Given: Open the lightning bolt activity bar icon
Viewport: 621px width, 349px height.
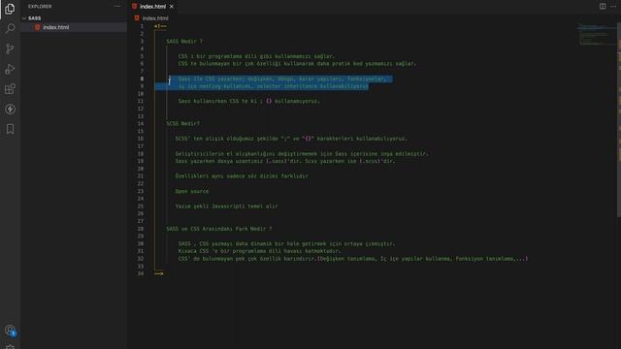Looking at the screenshot, I should [x=10, y=110].
